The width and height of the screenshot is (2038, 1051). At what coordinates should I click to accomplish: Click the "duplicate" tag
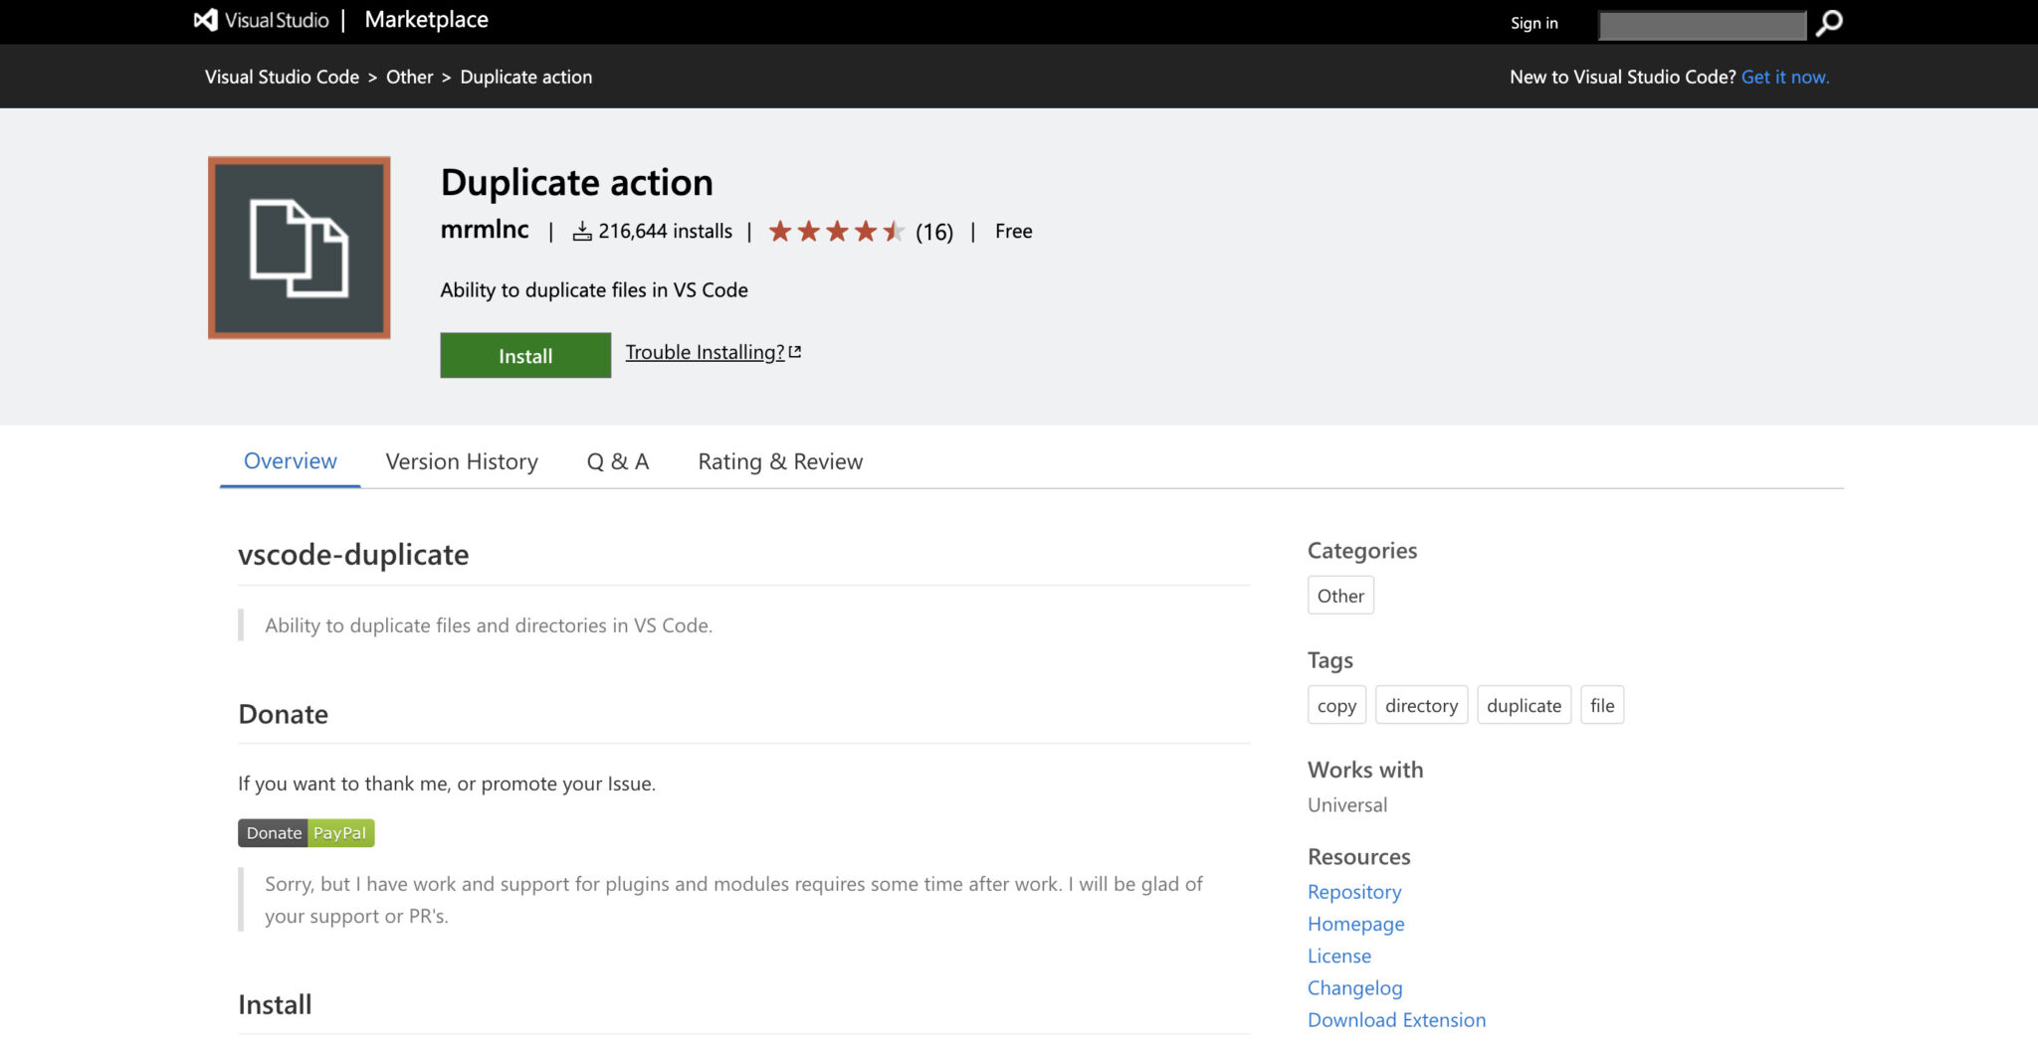(x=1524, y=705)
